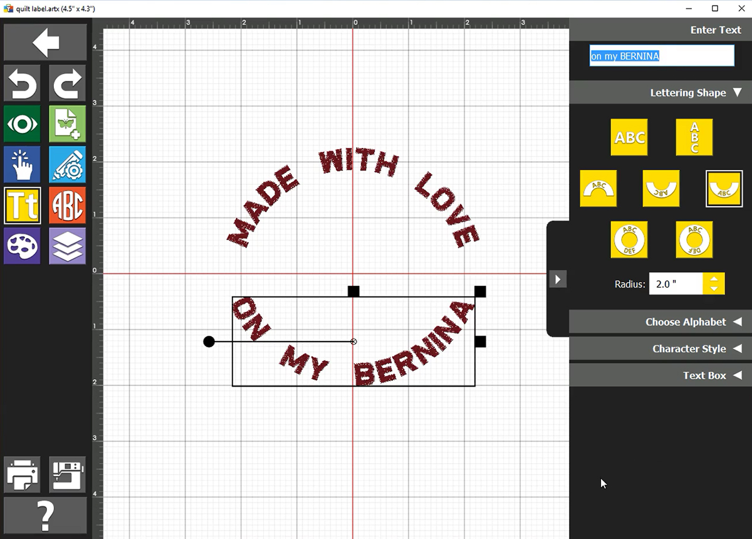Open the layers stack tool
The image size is (752, 539).
tap(68, 246)
